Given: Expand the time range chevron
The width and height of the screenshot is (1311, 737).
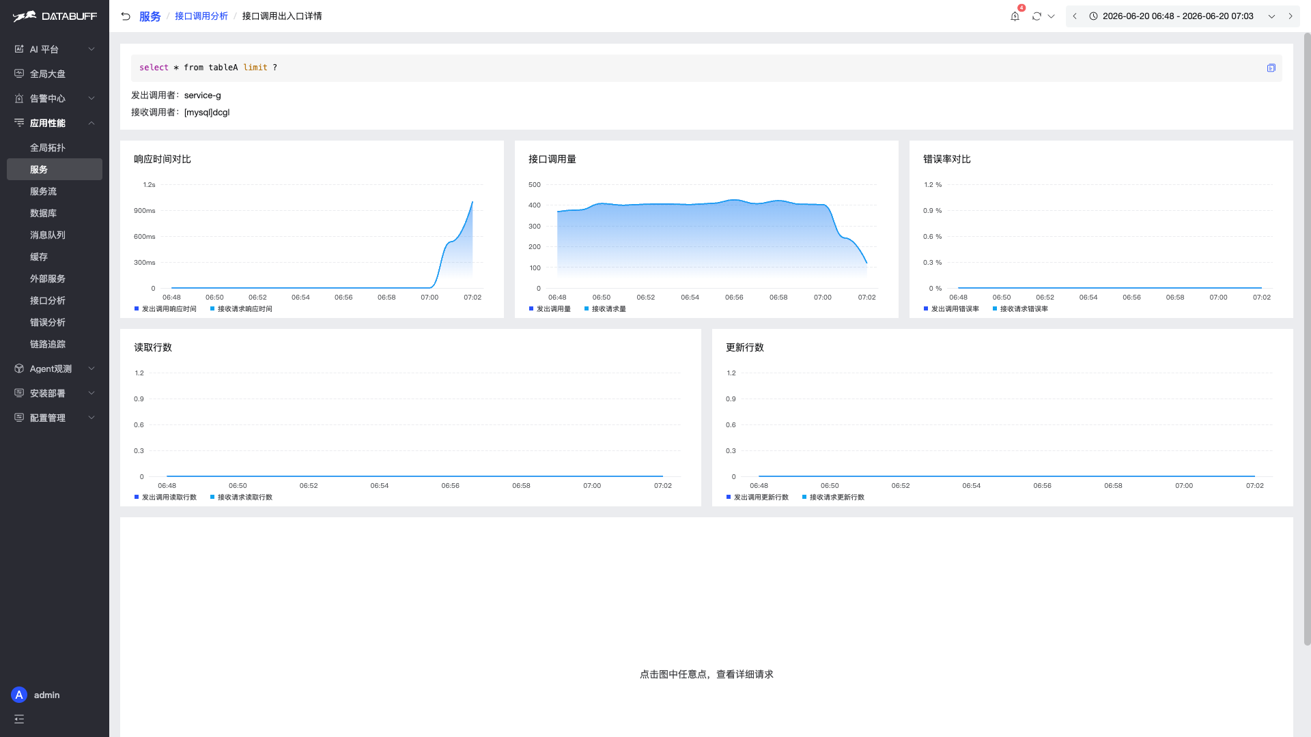Looking at the screenshot, I should 1271,16.
